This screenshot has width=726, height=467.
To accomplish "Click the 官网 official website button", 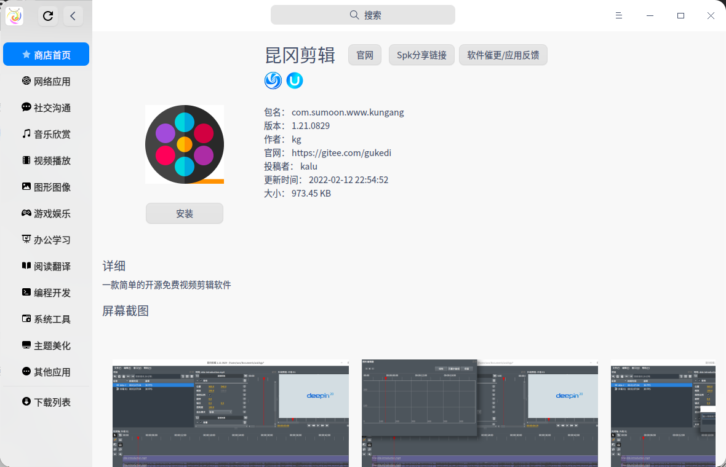I will click(x=365, y=55).
